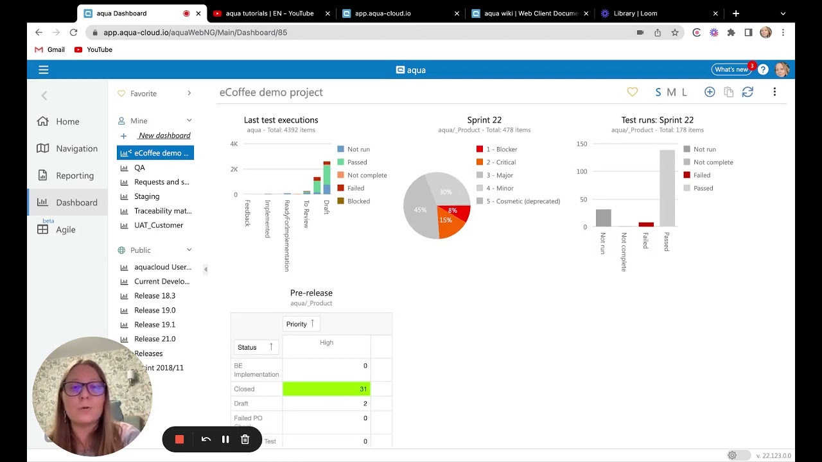This screenshot has height=462, width=822.
Task: Create a New dashboard
Action: pyautogui.click(x=164, y=135)
